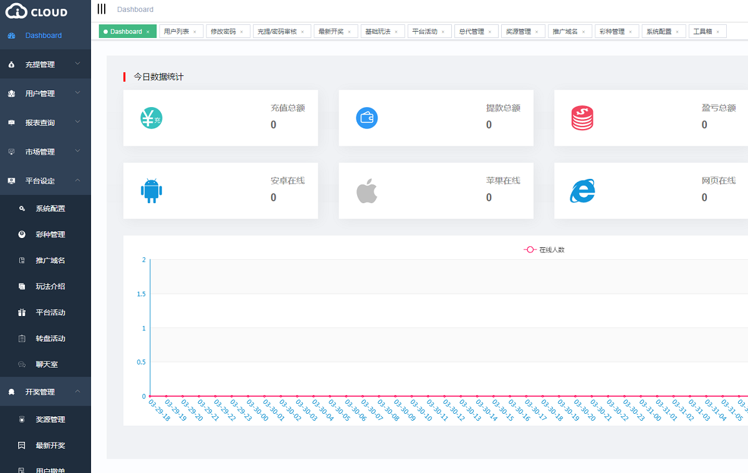Toggle the 在线人数 legend series
This screenshot has width=748, height=473.
point(544,250)
